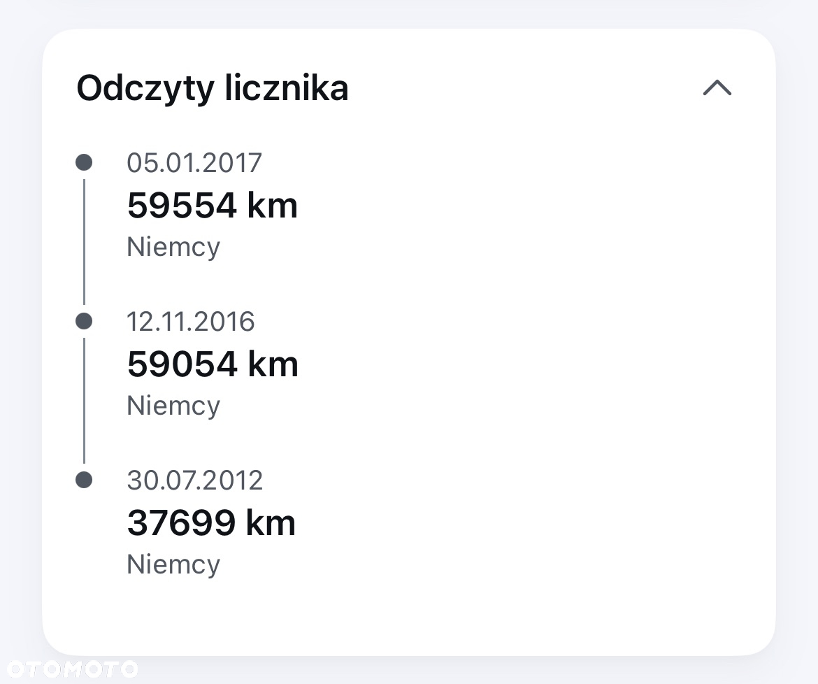The image size is (818, 684).
Task: Click the 59554 km reading
Action: pos(213,205)
